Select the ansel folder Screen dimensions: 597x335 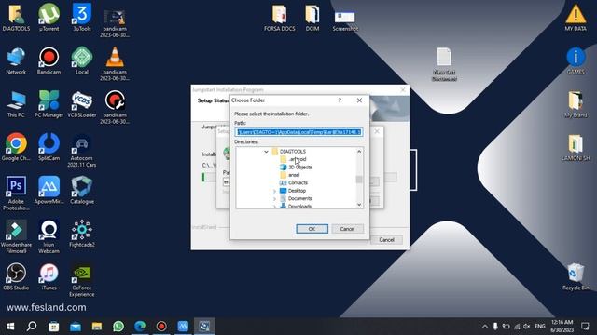294,175
